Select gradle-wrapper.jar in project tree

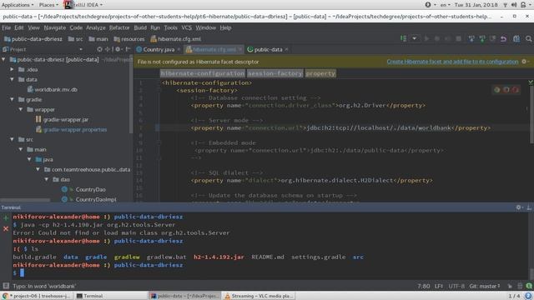(62, 120)
